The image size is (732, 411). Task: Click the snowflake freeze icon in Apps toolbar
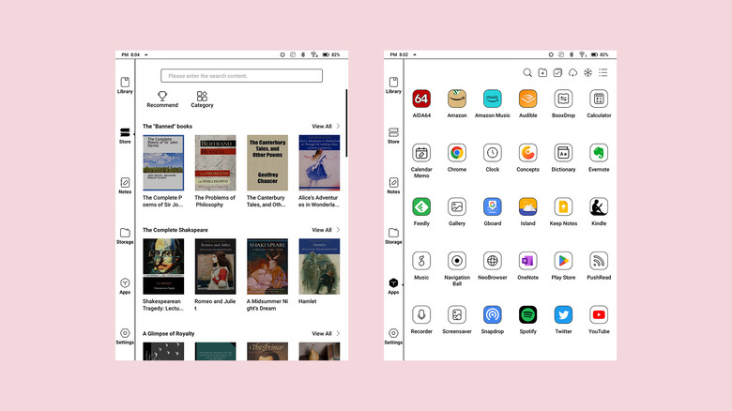tap(587, 73)
